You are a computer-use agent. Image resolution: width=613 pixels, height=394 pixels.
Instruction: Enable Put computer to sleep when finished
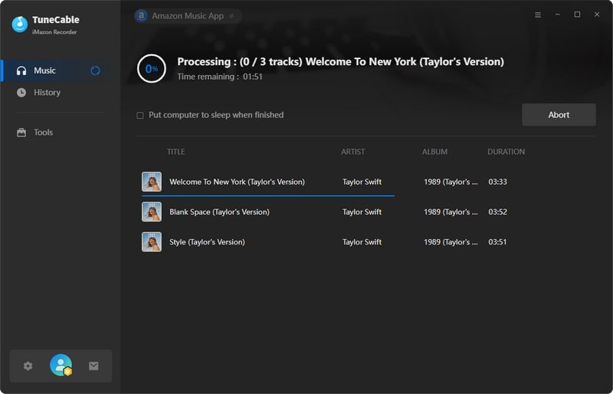point(140,116)
